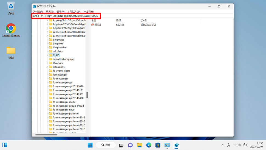
Task: Select the bingweather folder icon
Action: click(50, 48)
